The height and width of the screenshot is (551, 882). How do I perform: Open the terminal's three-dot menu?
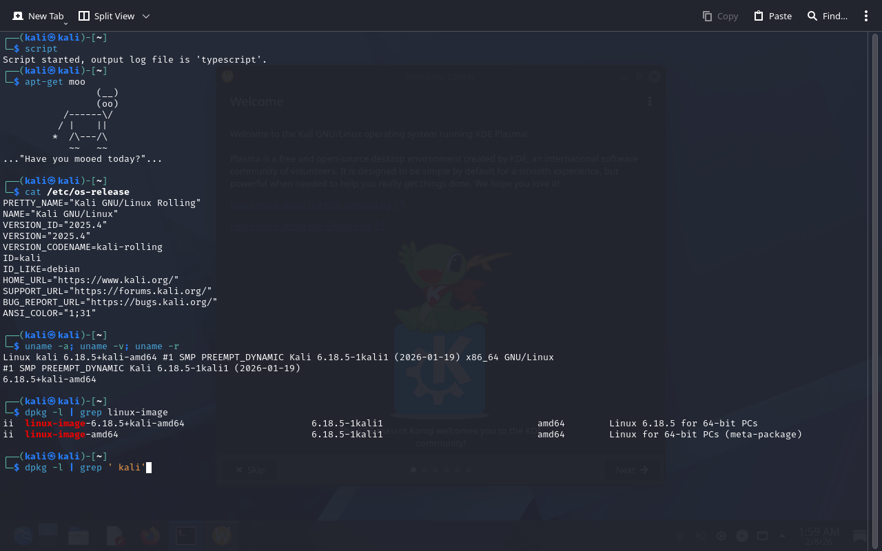[866, 16]
